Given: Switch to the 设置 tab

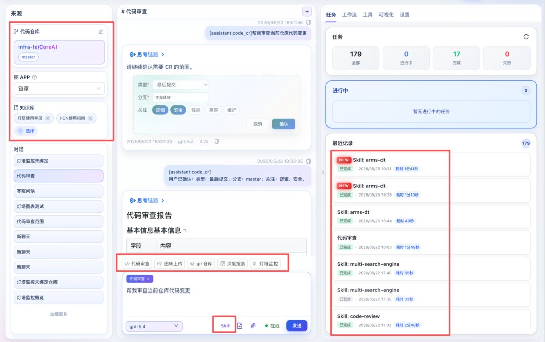Looking at the screenshot, I should tap(405, 15).
